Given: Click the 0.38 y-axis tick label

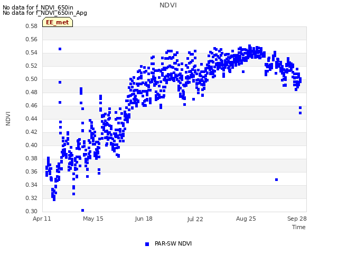Looking at the screenshot, I should click(x=32, y=159).
